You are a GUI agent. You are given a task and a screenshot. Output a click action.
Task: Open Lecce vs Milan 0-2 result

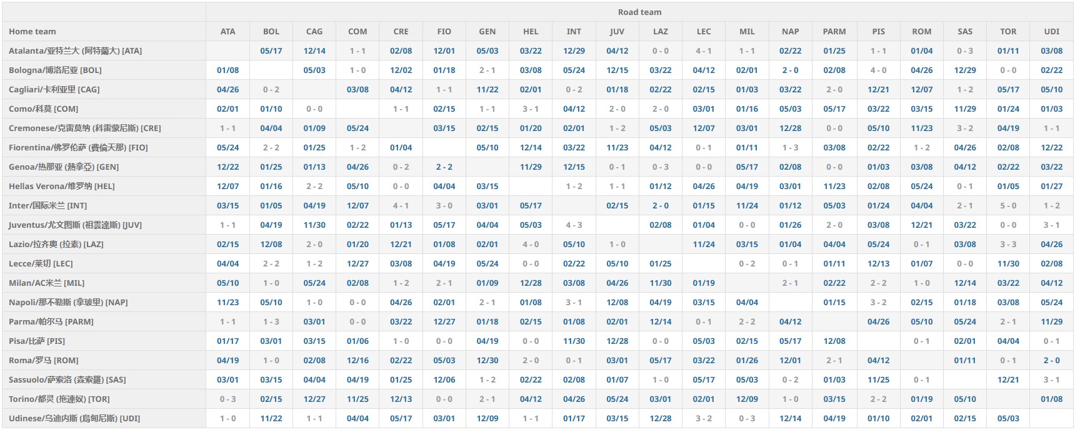(x=747, y=263)
